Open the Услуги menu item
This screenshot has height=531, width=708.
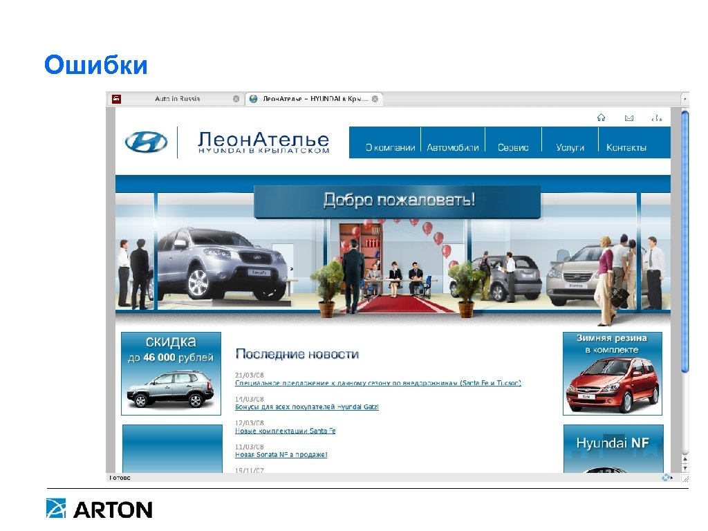570,148
